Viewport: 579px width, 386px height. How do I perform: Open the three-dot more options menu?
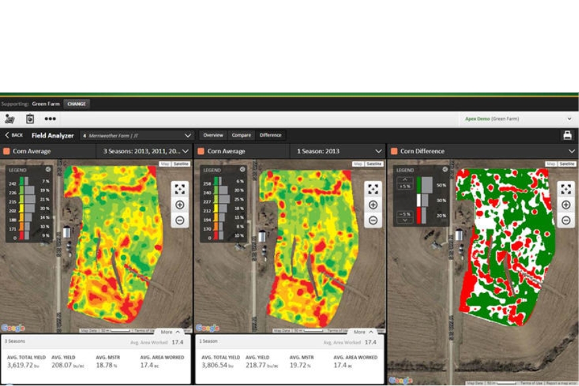[x=50, y=119]
